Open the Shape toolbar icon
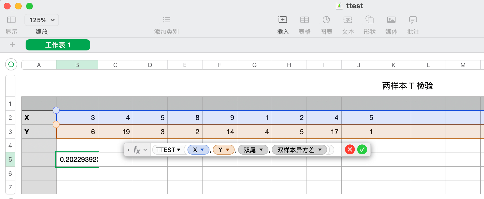The width and height of the screenshot is (484, 199). pos(369,20)
